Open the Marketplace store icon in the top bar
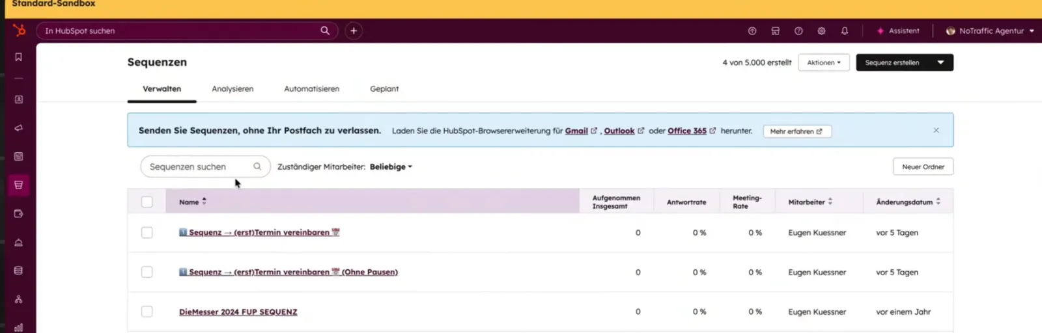1042x333 pixels. click(775, 31)
